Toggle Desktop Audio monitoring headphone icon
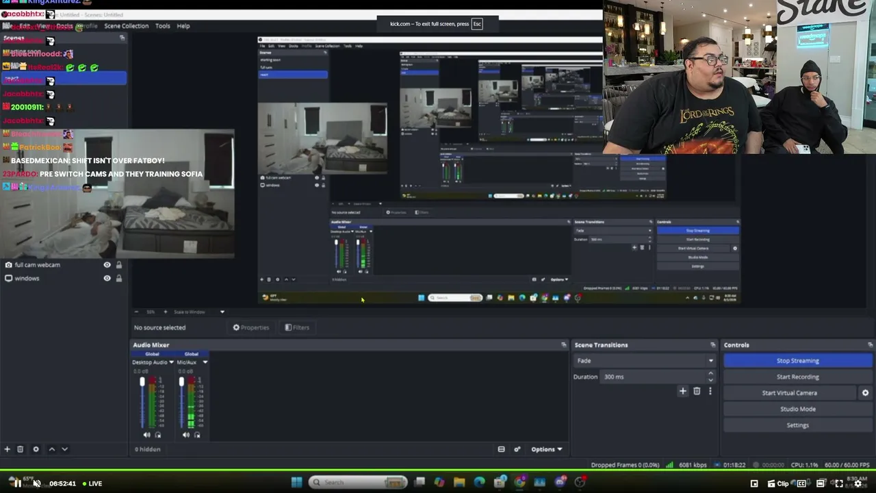 [x=158, y=435]
